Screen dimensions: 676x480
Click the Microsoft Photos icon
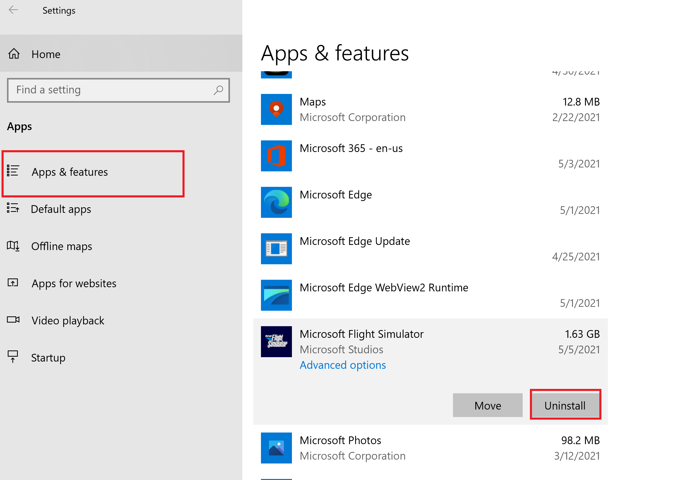276,448
